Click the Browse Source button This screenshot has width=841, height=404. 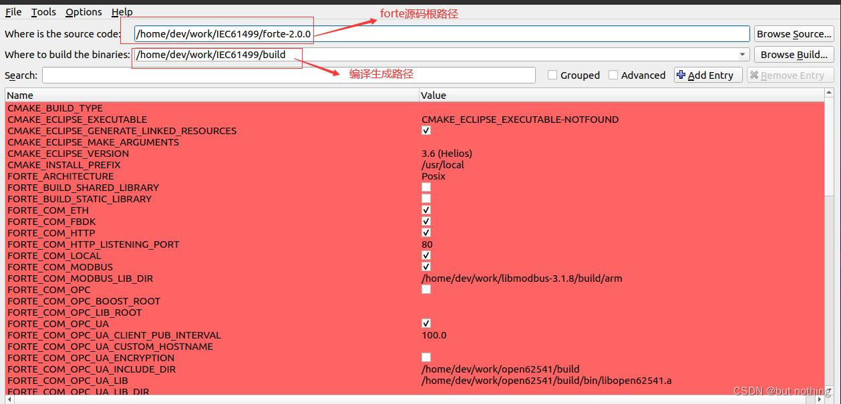(794, 33)
